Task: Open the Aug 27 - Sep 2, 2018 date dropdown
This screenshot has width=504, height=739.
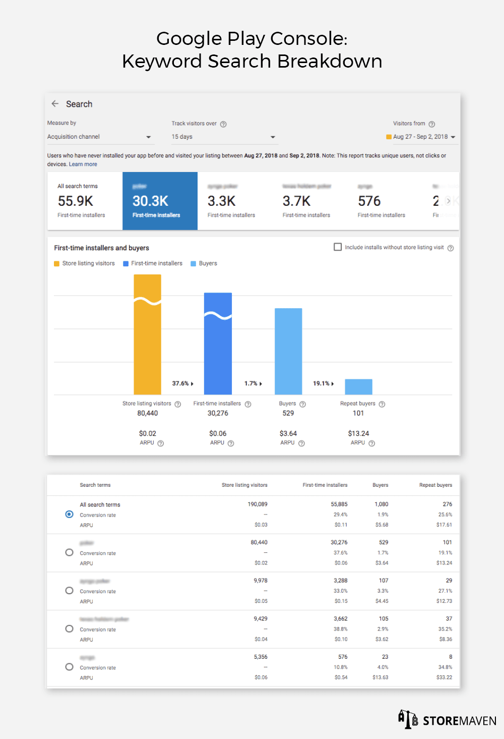Action: click(x=421, y=137)
